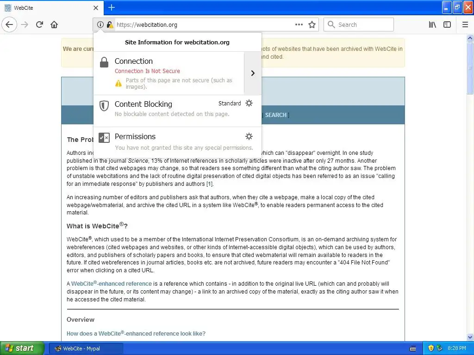Click the "Connection Is Not Secure" text
474x355 pixels.
click(x=147, y=71)
